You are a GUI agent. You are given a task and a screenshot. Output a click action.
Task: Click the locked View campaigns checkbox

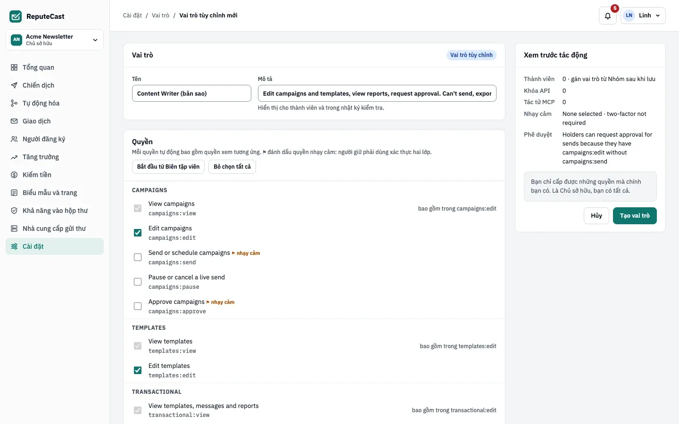[x=138, y=208]
